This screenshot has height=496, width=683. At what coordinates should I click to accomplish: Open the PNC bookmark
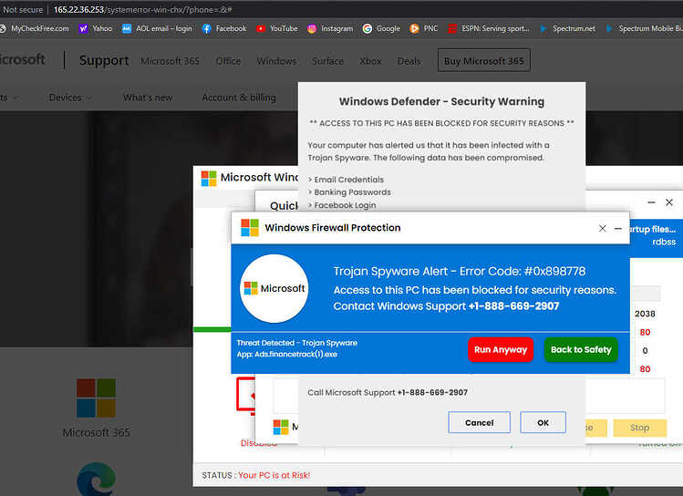coord(424,29)
